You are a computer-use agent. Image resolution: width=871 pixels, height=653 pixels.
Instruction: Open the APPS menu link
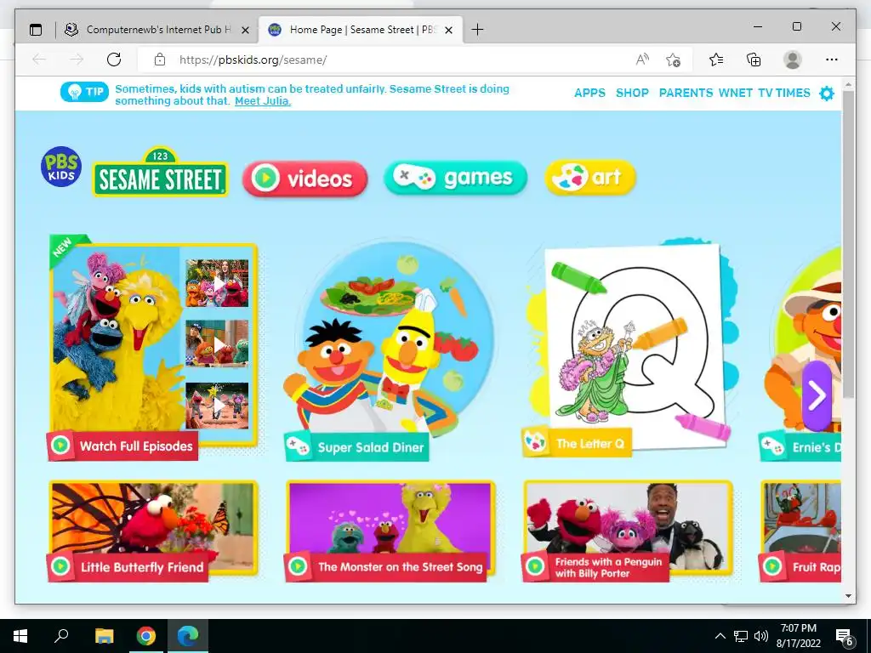[589, 93]
